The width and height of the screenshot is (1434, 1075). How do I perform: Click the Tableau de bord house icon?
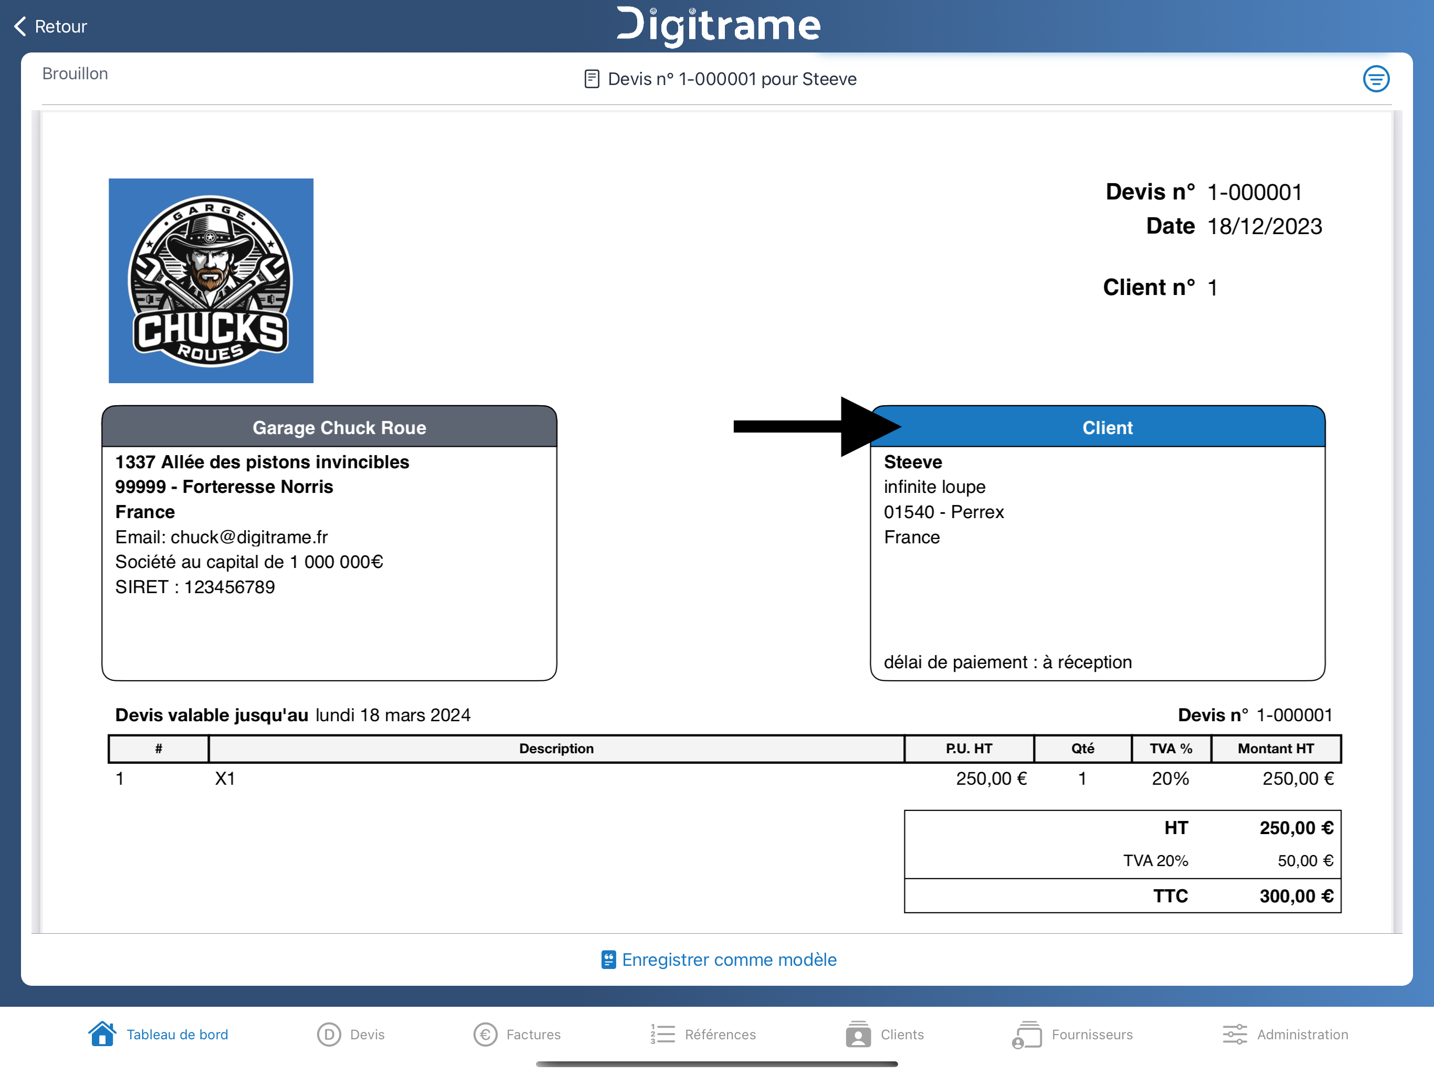click(102, 1034)
